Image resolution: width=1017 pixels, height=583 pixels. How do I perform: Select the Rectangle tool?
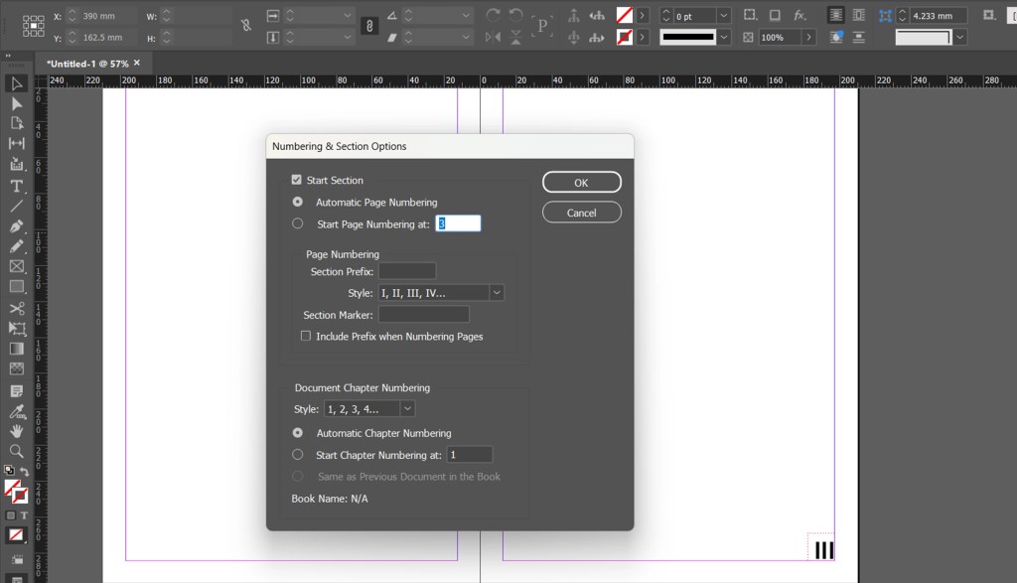(x=16, y=287)
